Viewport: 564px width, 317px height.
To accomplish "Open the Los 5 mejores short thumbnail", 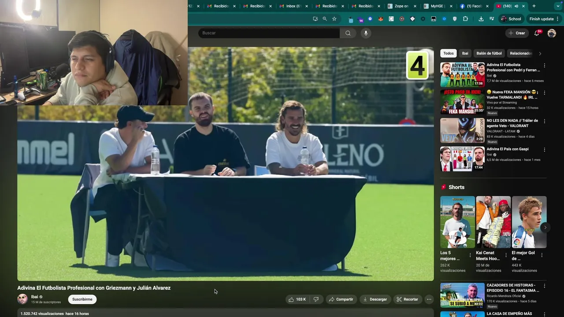I will pos(457,222).
